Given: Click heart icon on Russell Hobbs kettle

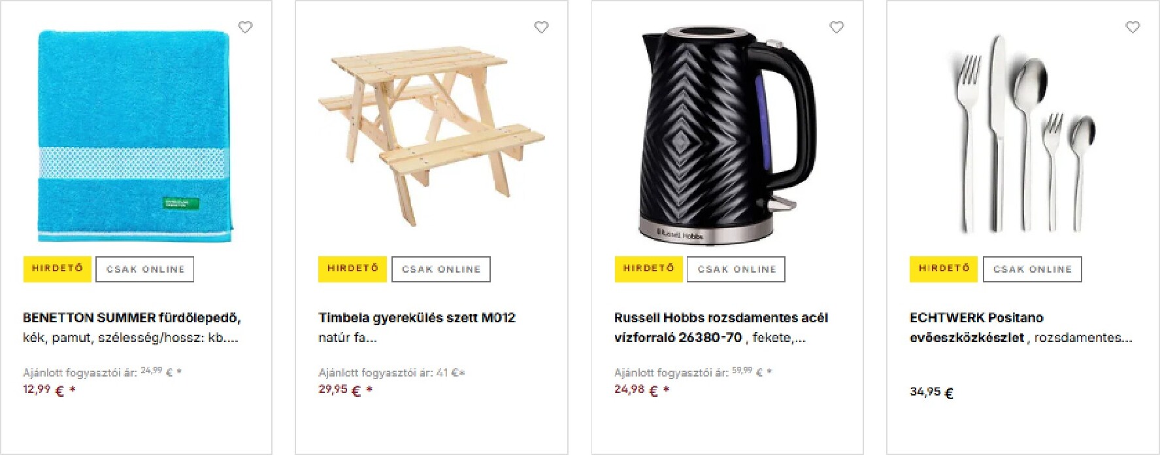Looking at the screenshot, I should point(837,27).
